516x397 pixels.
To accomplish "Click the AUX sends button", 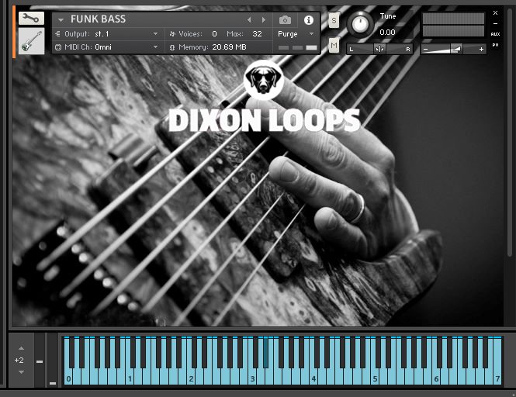I will (x=495, y=34).
